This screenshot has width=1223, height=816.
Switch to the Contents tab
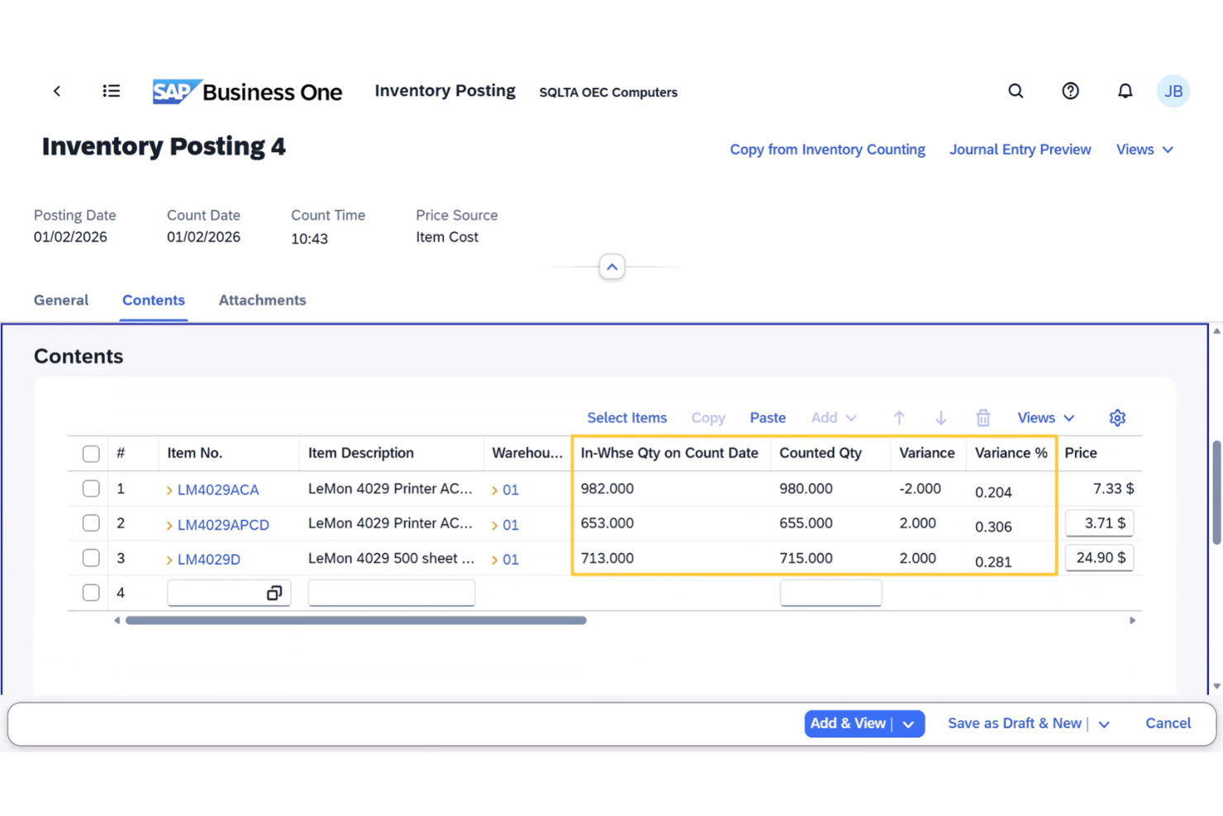pos(154,300)
